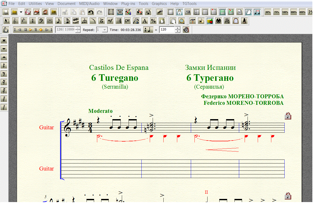Screen dimensions: 333x213
Task: Start playback with the Play button
Action: (x=31, y=30)
